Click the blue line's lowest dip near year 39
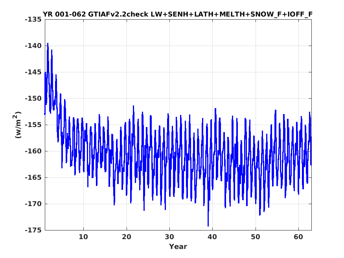The height and width of the screenshot is (258, 344). coord(208,226)
